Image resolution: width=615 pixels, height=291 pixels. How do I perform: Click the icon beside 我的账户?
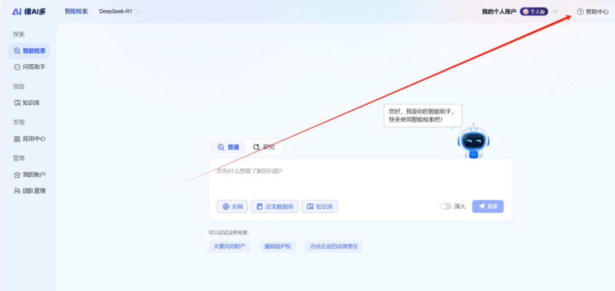17,174
